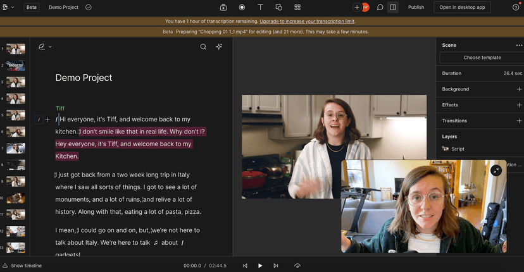Open the help question mark icon
Viewport: 524px width, 272px height.
[516, 8]
